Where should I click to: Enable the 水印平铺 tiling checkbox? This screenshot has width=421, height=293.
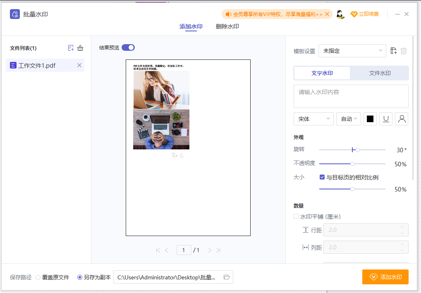click(x=296, y=216)
